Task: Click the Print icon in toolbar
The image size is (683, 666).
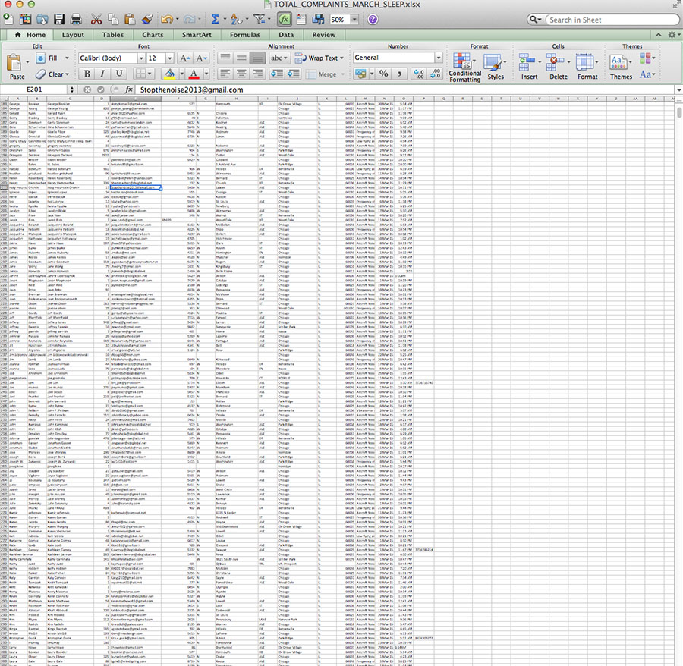Action: tap(77, 19)
